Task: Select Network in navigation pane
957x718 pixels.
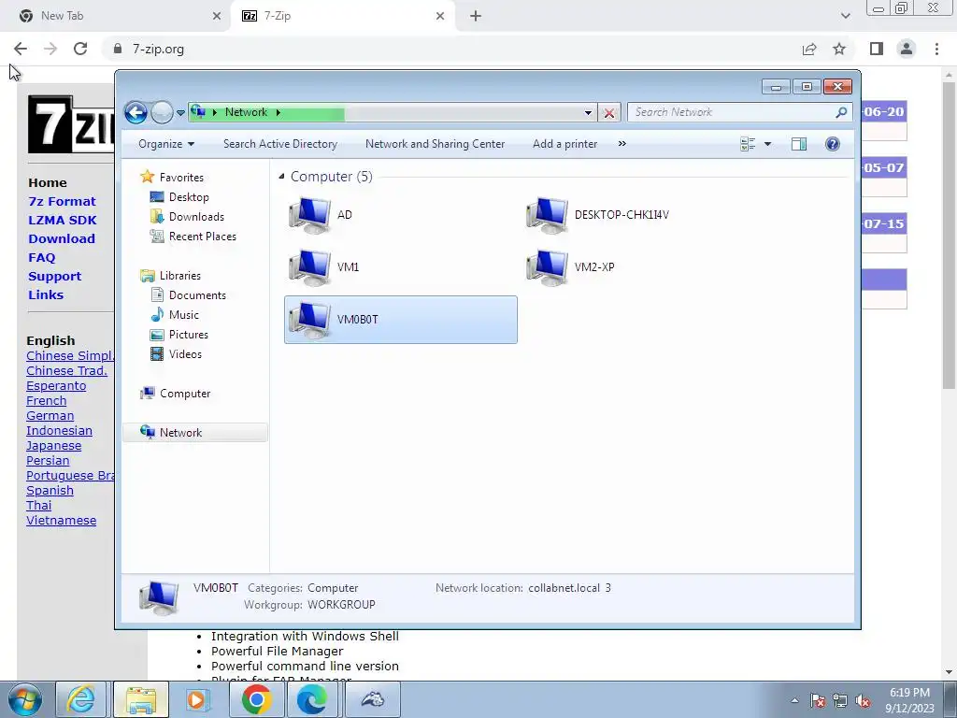Action: pos(194,432)
